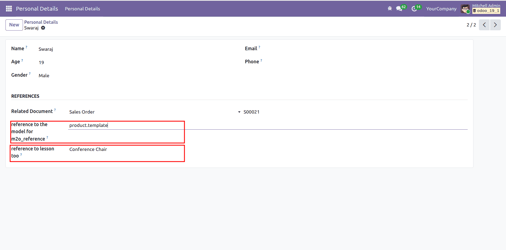
Task: Open the YourCompany company switcher
Action: coord(441,8)
